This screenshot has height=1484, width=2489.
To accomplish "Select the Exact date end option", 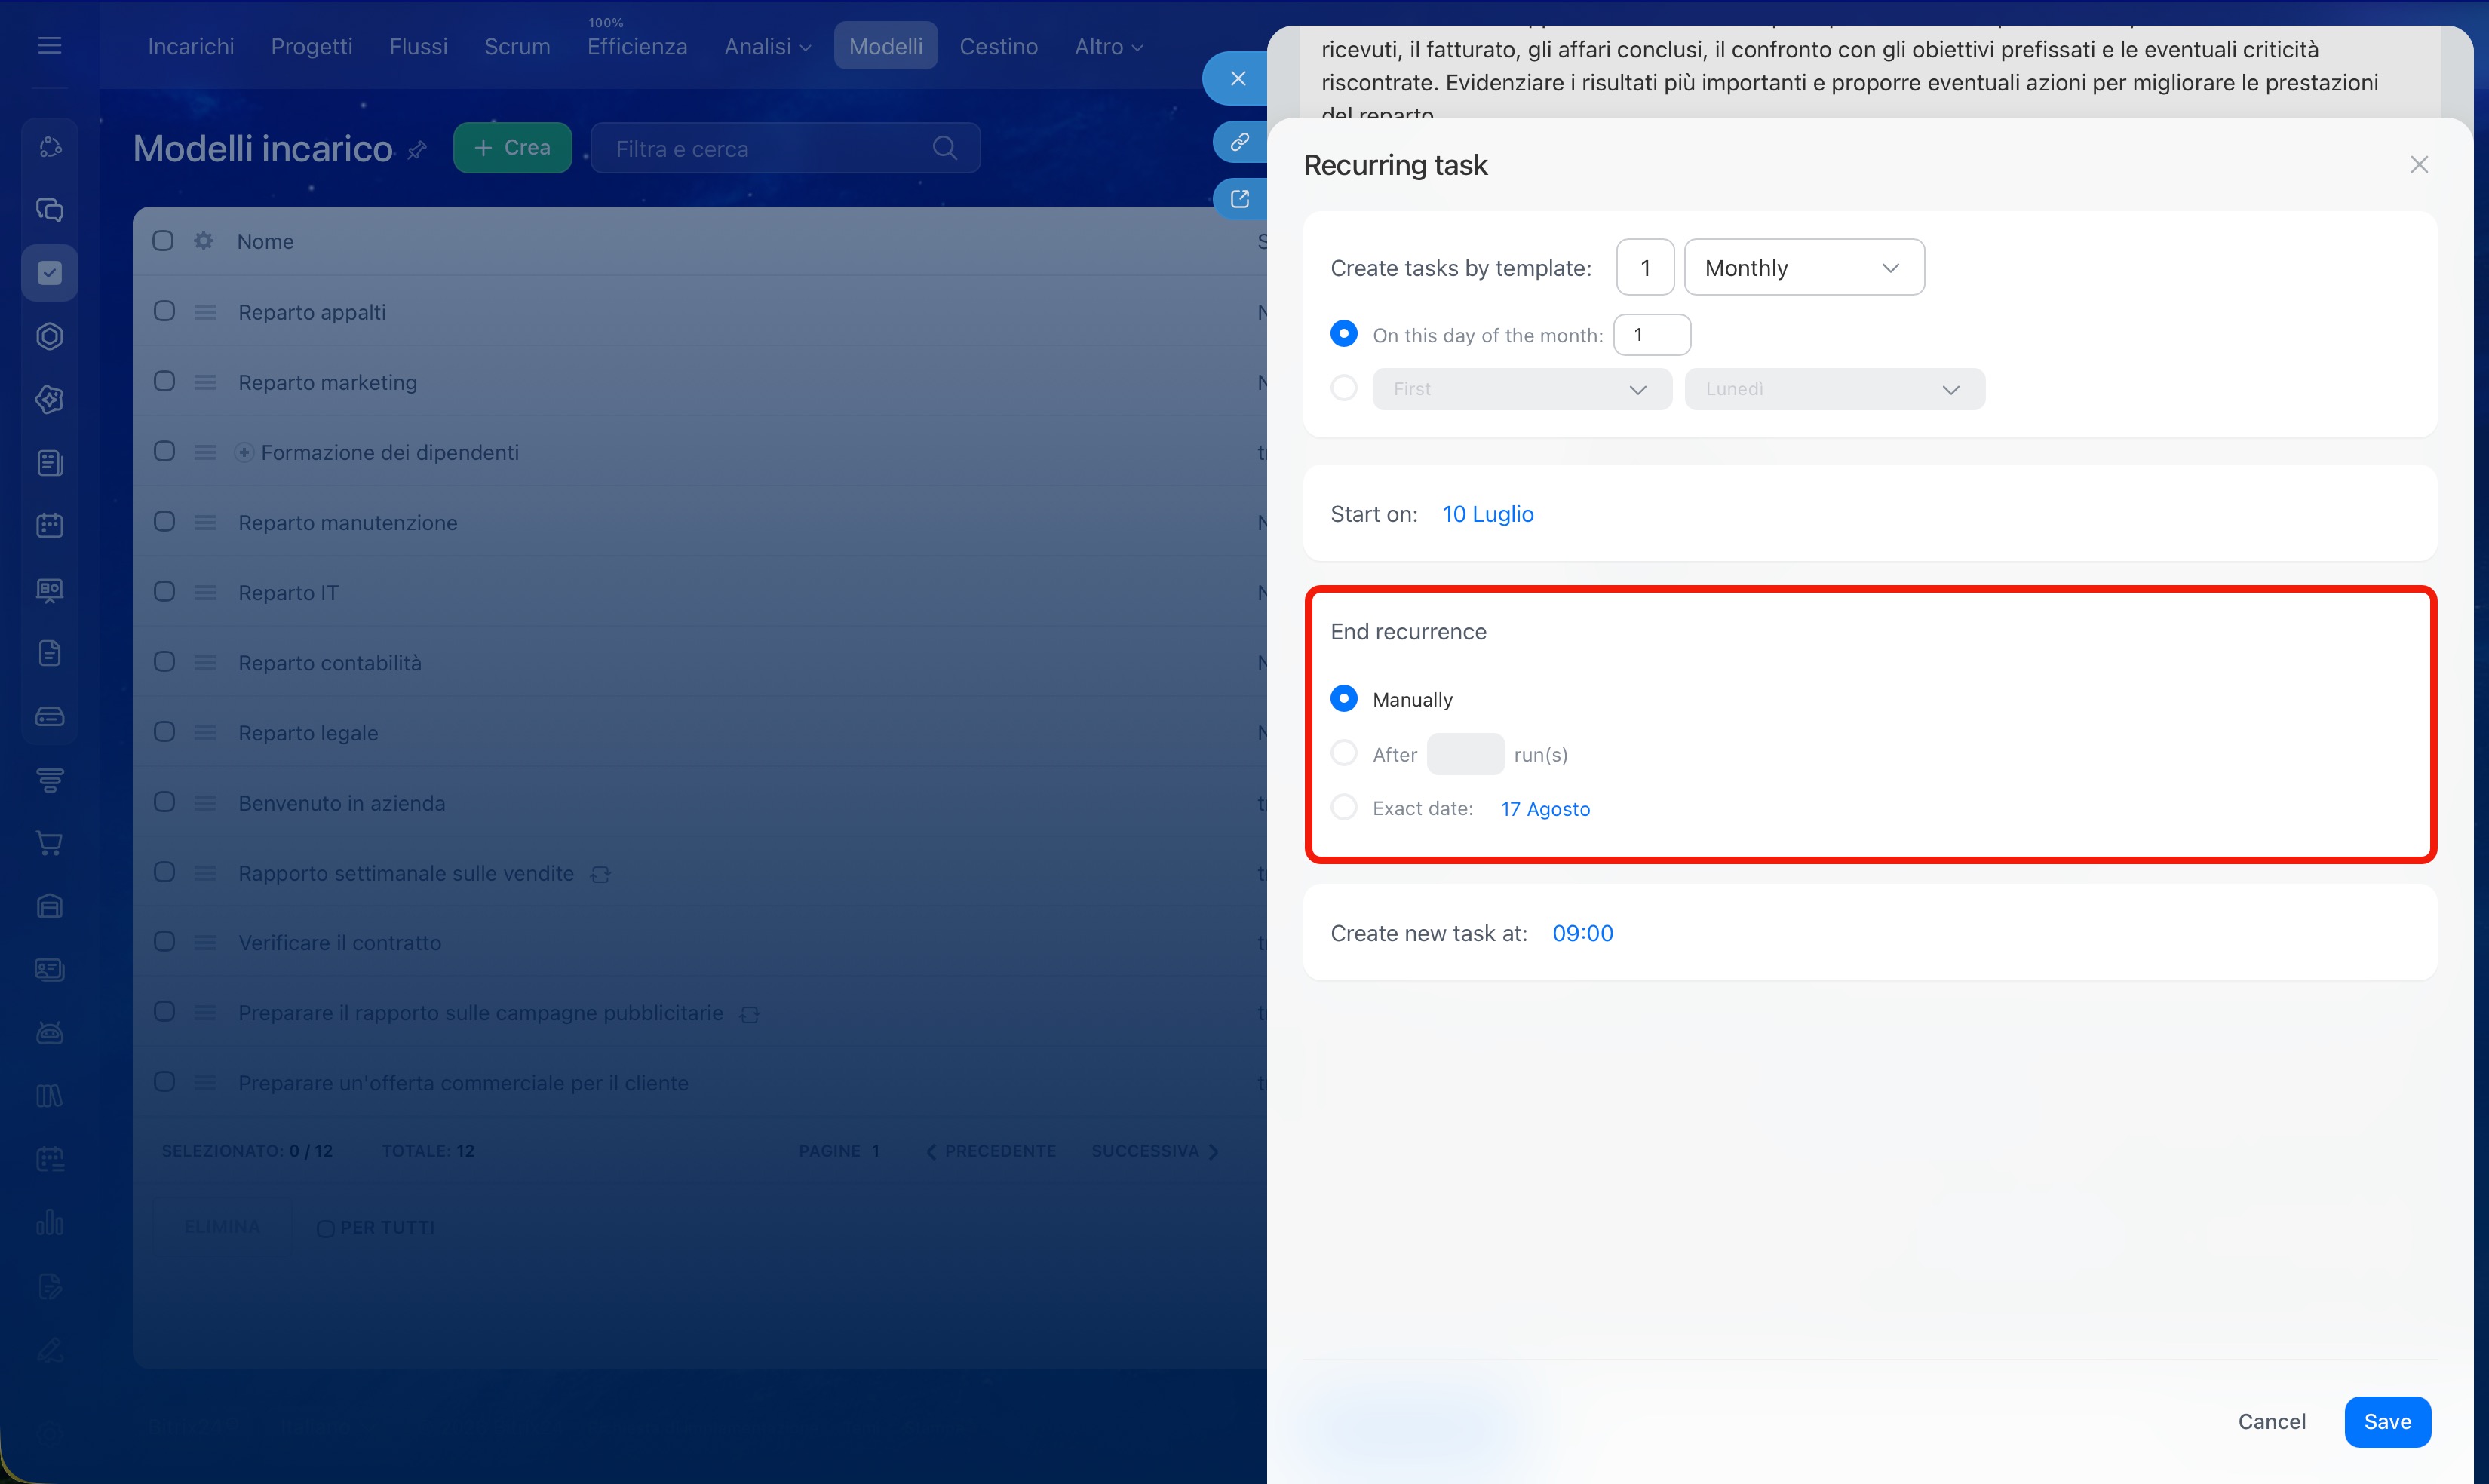I will [x=1344, y=807].
